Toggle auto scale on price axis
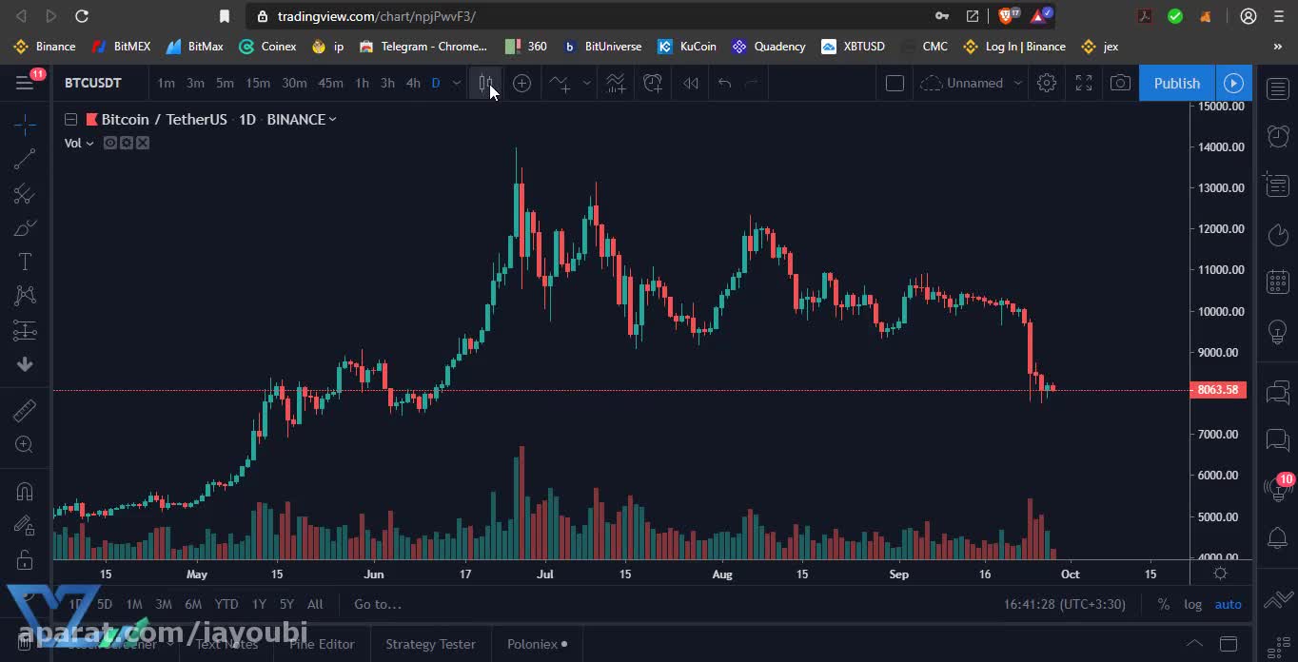The width and height of the screenshot is (1298, 662). pyautogui.click(x=1228, y=604)
